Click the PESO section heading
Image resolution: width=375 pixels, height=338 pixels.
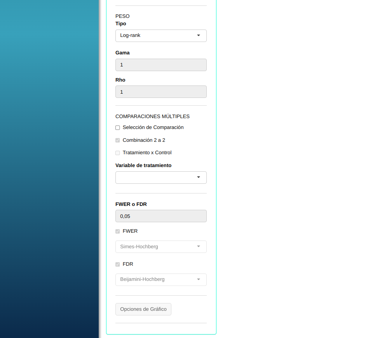(122, 16)
